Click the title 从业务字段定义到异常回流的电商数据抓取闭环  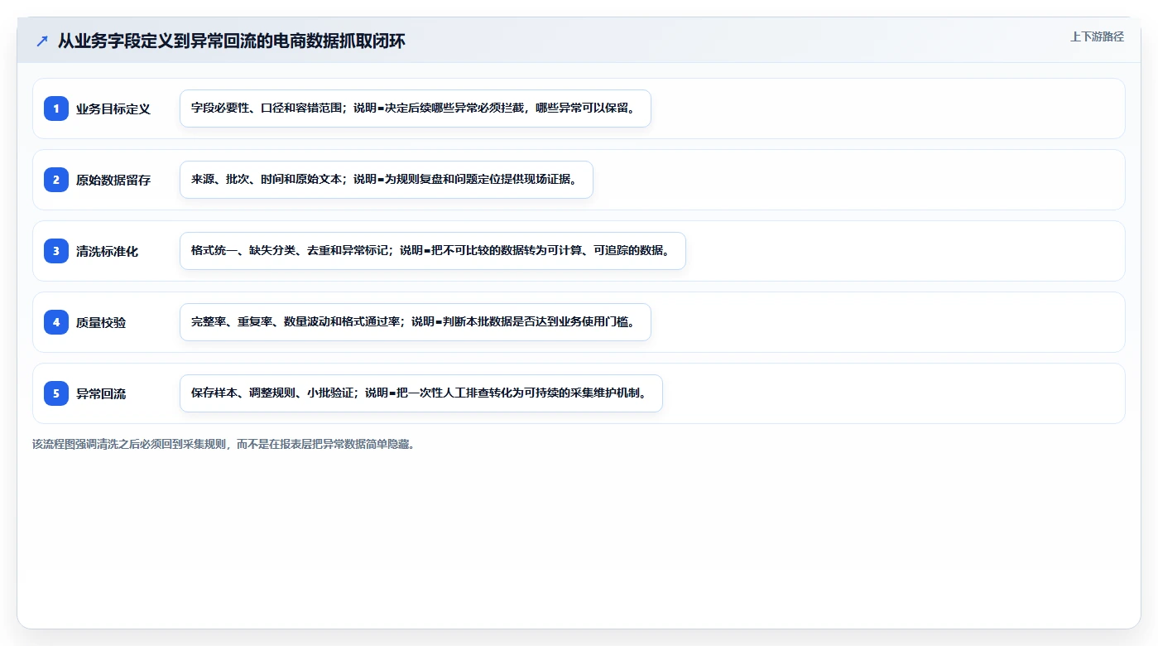[232, 41]
